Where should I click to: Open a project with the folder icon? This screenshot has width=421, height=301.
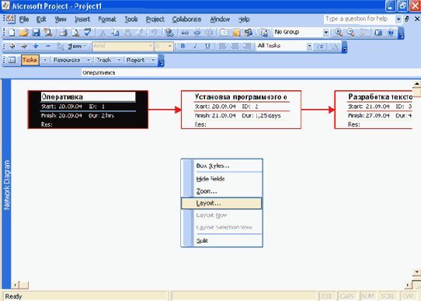click(x=24, y=33)
